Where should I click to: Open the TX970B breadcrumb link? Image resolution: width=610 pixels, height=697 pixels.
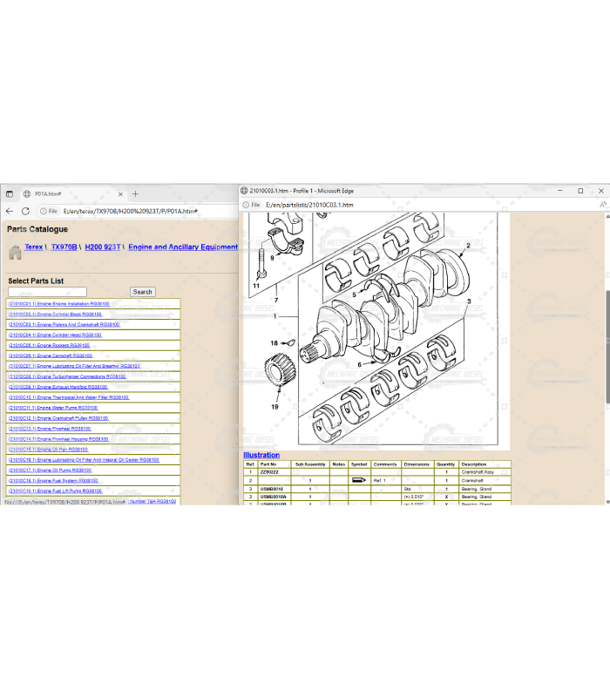click(x=64, y=247)
